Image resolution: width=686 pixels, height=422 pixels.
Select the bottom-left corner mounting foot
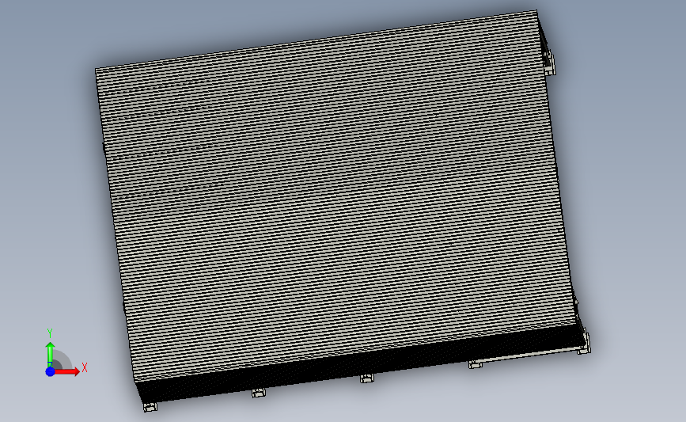coord(150,407)
